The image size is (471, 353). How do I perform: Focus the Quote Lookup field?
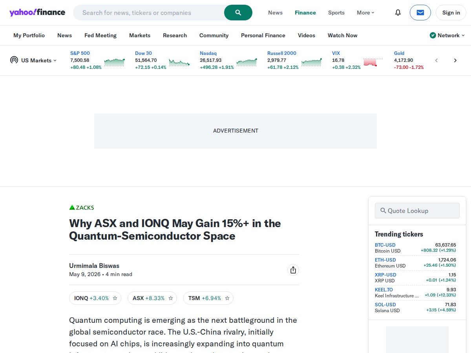417,211
